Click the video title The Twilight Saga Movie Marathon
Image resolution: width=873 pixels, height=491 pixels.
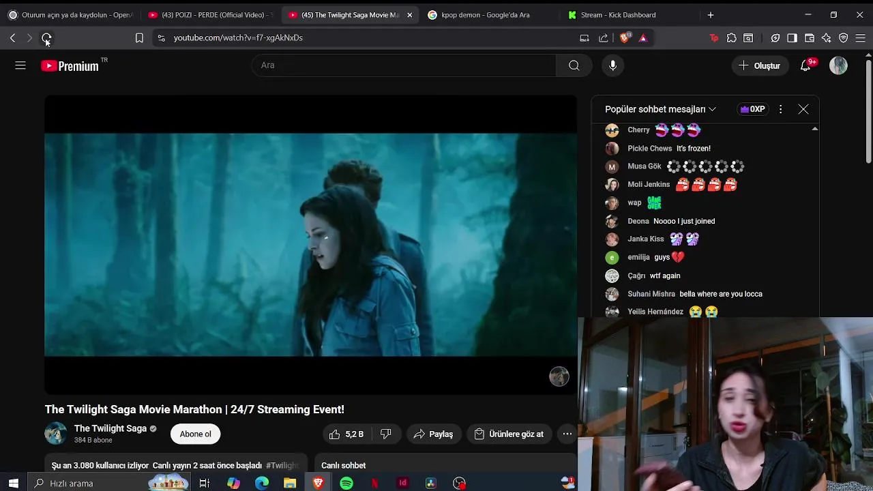pos(194,409)
